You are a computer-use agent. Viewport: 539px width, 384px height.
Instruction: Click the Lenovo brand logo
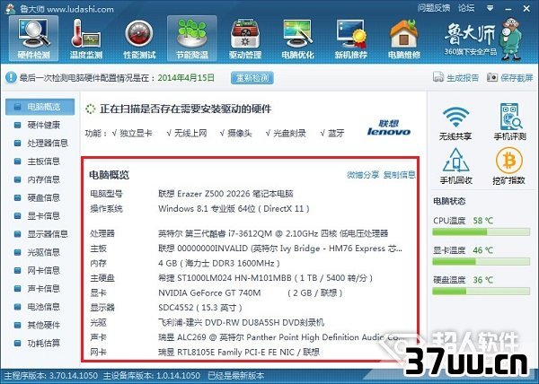pyautogui.click(x=389, y=127)
